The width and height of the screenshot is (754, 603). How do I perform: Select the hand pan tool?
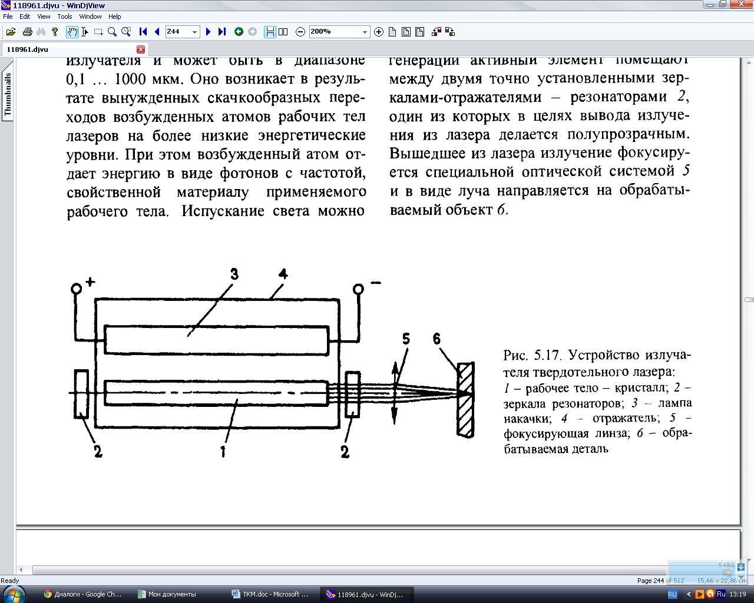(x=72, y=32)
